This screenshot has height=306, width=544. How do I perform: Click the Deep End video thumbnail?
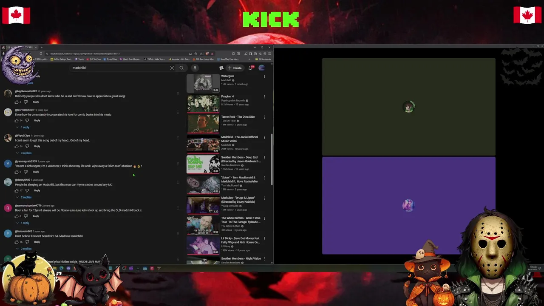point(203,164)
